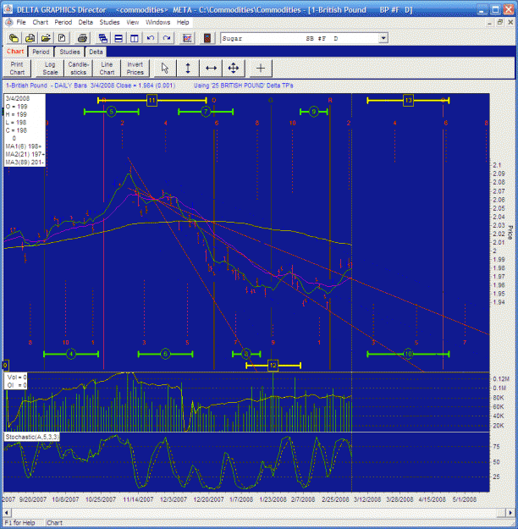Toggle the Log Scale button
Screen dimensions: 518x529
click(x=50, y=69)
